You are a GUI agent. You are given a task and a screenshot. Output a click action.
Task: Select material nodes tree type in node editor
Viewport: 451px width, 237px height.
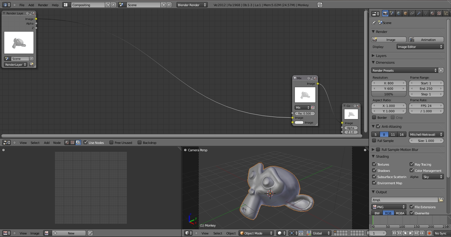[x=67, y=142]
